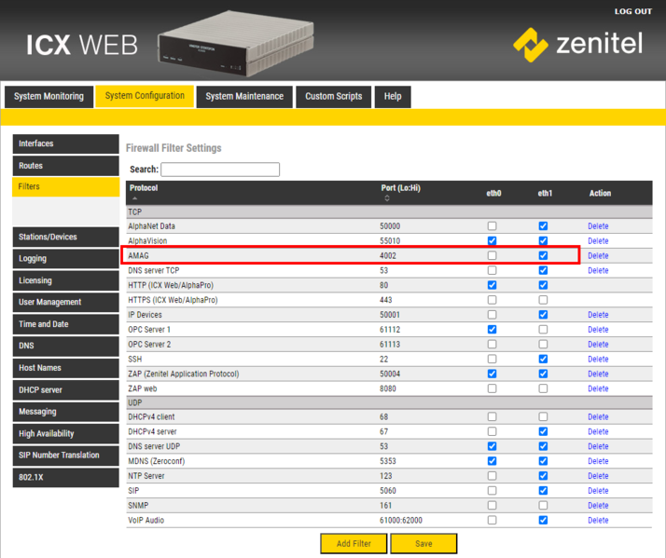Delete the ZAP web filter
Viewport: 666px width, 558px height.
pos(598,388)
